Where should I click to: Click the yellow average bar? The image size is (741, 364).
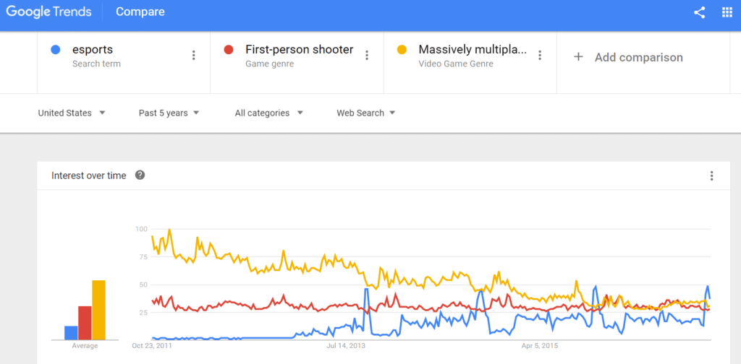tap(98, 310)
